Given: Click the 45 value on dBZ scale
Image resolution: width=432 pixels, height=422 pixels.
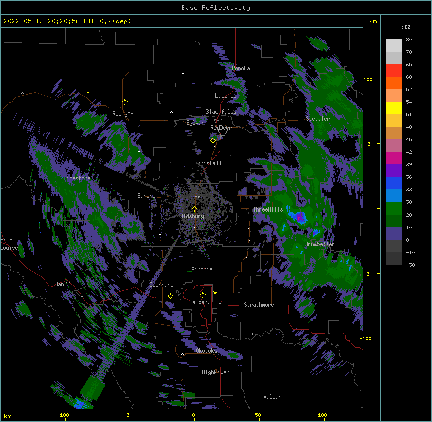Looking at the screenshot, I should pyautogui.click(x=409, y=140).
